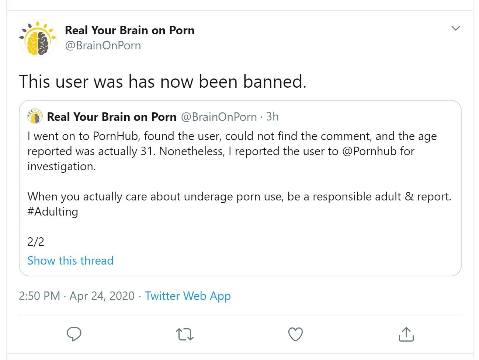479x360 pixels.
Task: Click the @BrainOnPorn handle in the quoted tweet
Action: click(x=219, y=117)
